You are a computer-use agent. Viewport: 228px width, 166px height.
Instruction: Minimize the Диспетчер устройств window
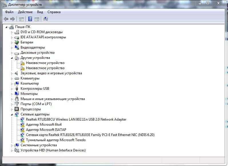coord(200,3)
